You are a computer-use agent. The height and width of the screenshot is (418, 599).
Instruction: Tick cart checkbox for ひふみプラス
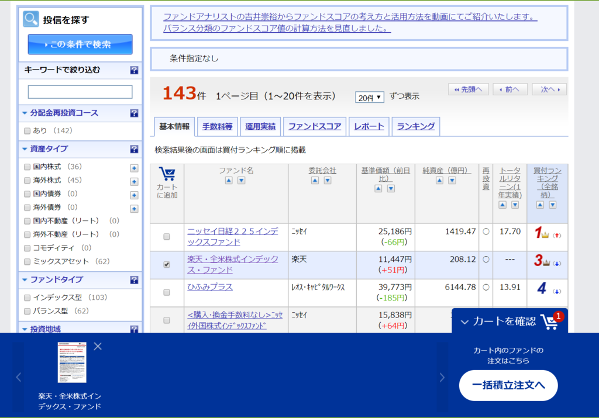click(x=167, y=292)
